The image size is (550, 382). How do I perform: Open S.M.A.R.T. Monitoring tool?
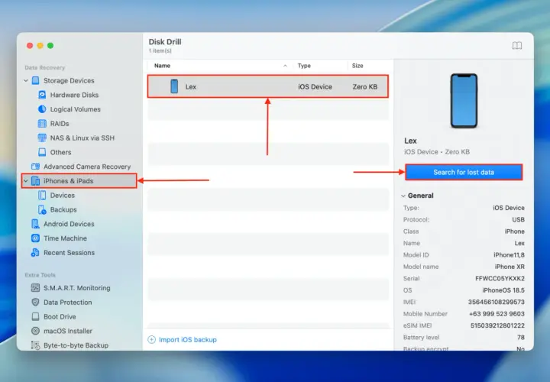pyautogui.click(x=77, y=287)
